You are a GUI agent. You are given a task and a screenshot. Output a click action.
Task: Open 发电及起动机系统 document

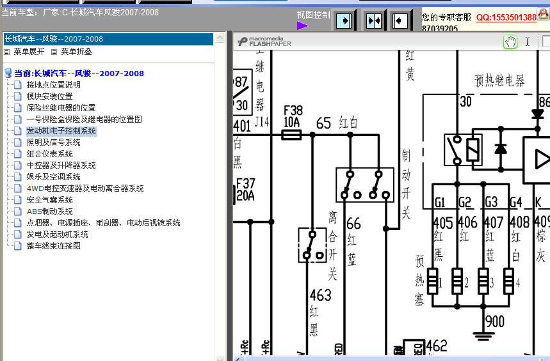(57, 234)
